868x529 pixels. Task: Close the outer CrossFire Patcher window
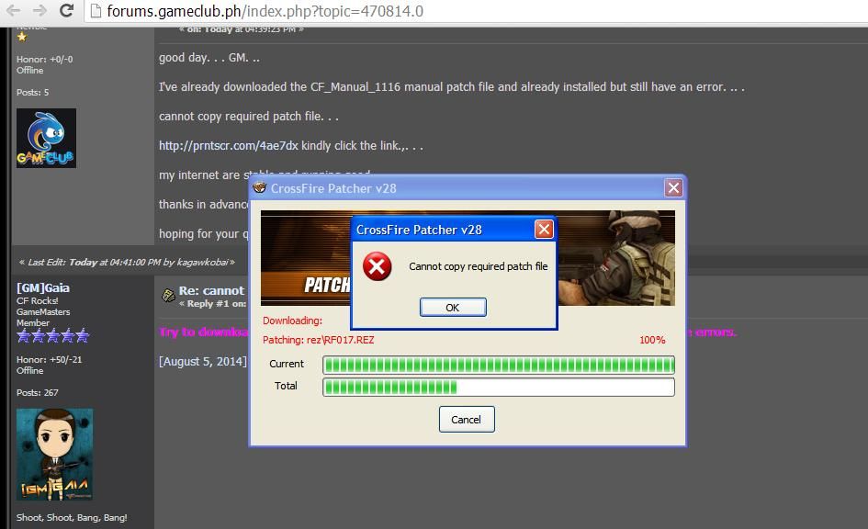click(673, 188)
